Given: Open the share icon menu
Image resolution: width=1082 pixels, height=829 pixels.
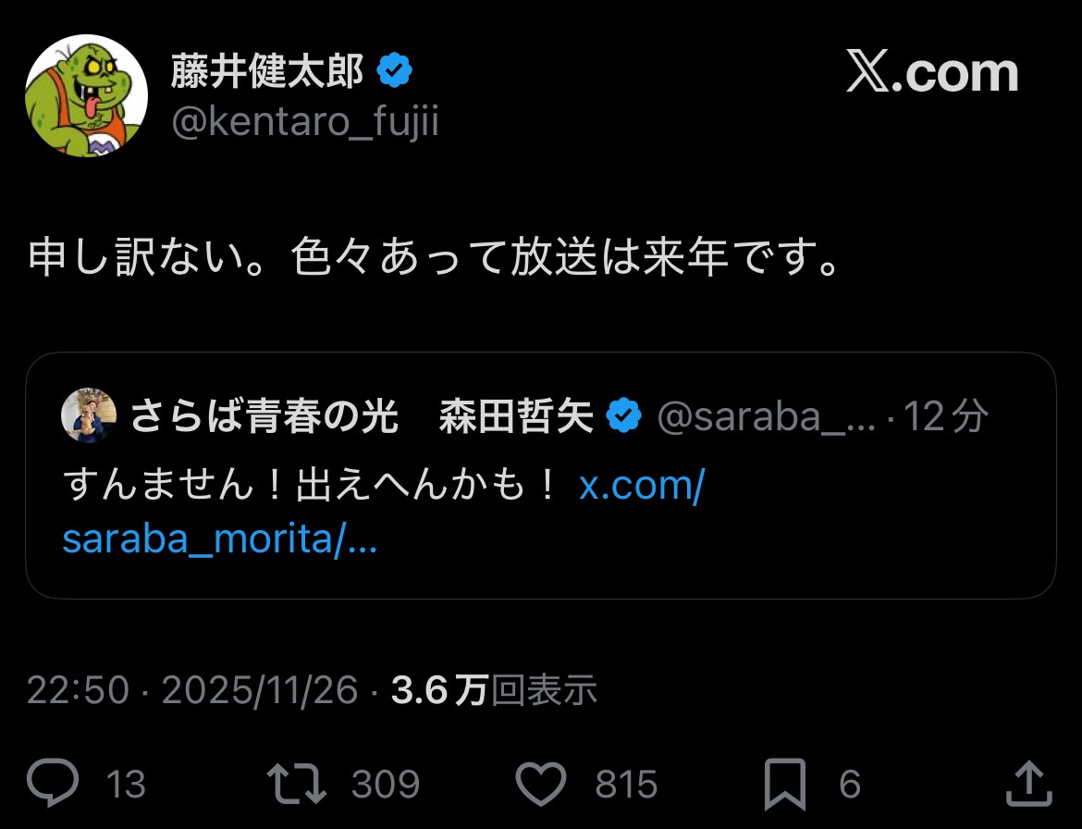Looking at the screenshot, I should pyautogui.click(x=1027, y=784).
